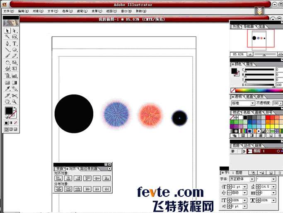The image size is (283, 213).
Task: Select the Paintbrush tool
Action: 7,56
